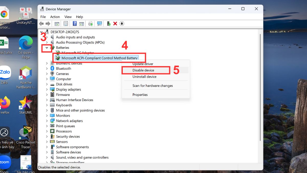Select the Cisco Packet Tracer desktop icon
307x173 pixels.
pos(26,137)
